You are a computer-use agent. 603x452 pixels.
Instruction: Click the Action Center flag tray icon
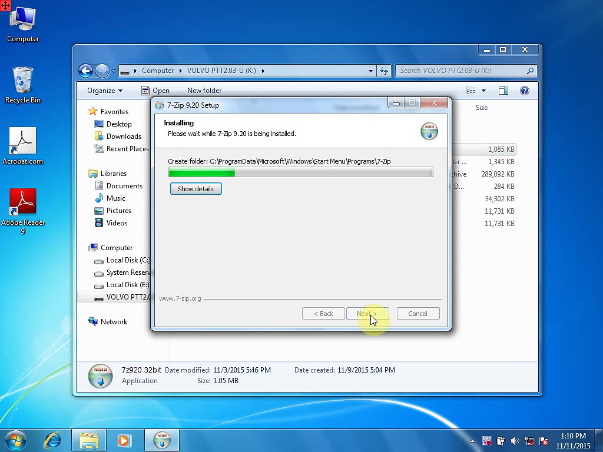pos(544,441)
